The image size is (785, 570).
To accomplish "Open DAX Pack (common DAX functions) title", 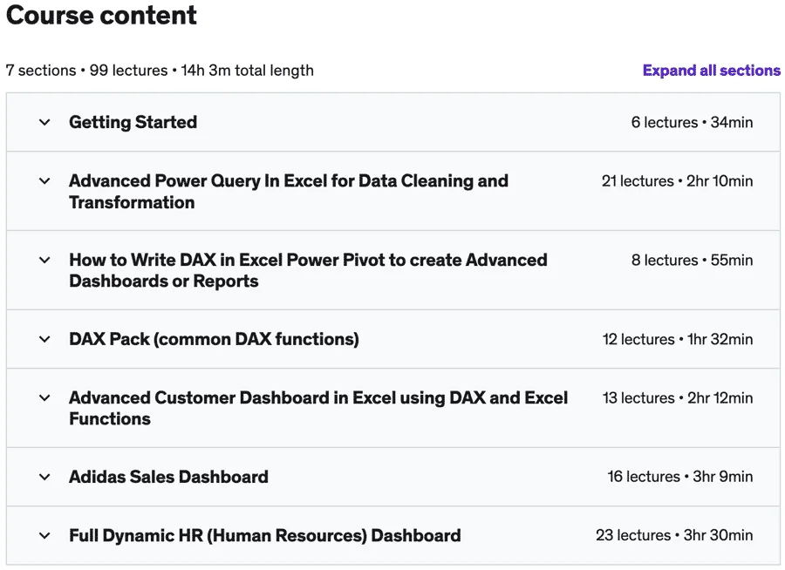I will pyautogui.click(x=214, y=339).
